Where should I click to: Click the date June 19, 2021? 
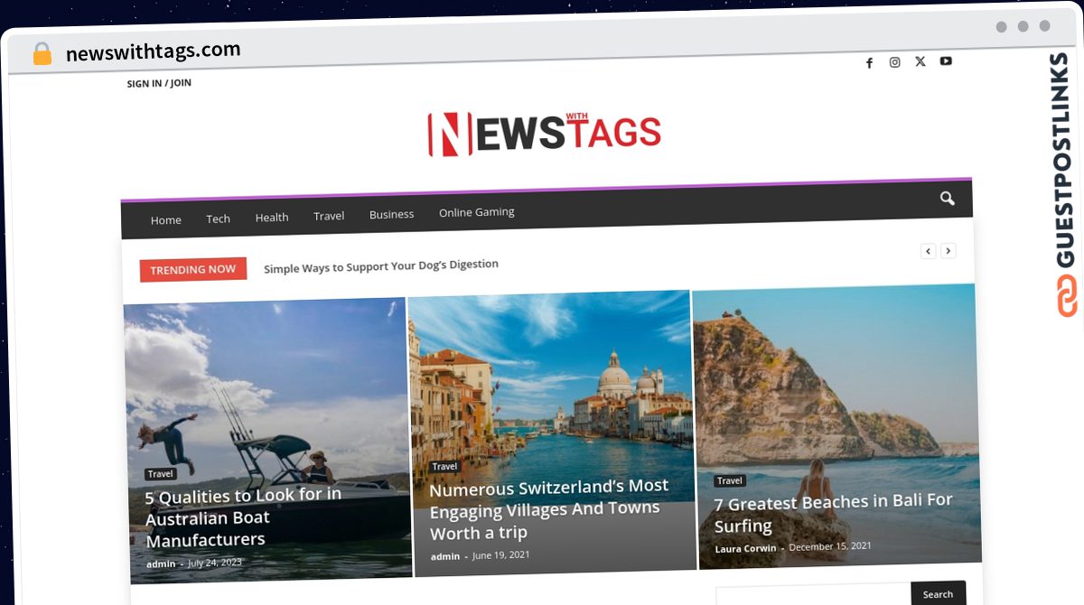click(500, 554)
